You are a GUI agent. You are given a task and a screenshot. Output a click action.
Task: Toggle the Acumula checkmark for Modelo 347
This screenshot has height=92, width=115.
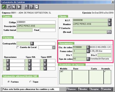[105, 72]
